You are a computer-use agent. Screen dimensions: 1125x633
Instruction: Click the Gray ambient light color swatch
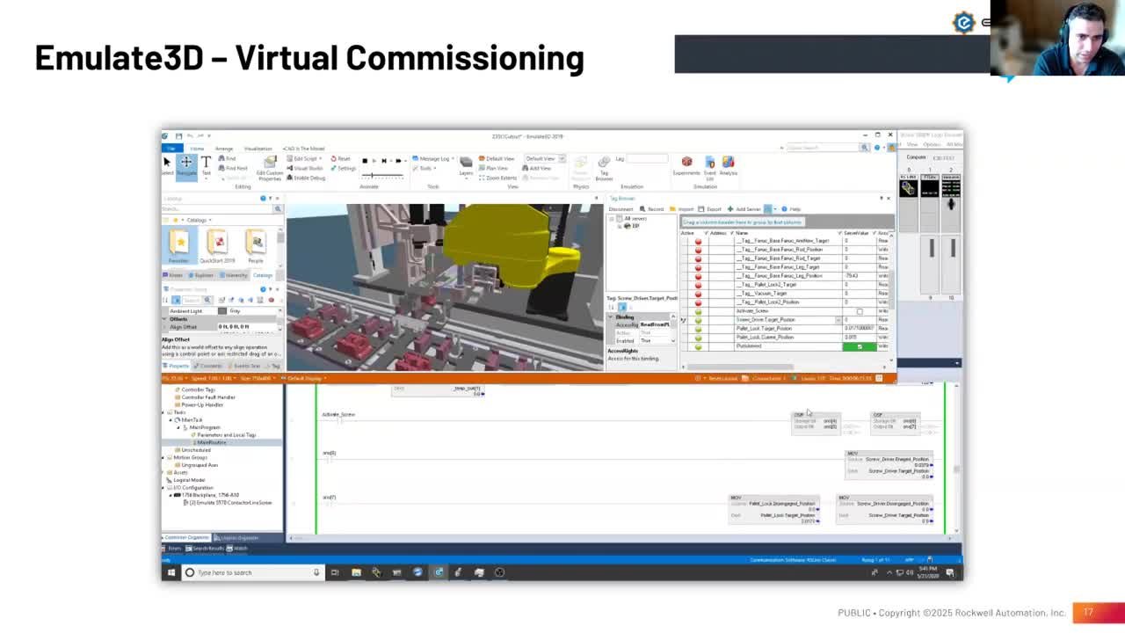click(223, 310)
